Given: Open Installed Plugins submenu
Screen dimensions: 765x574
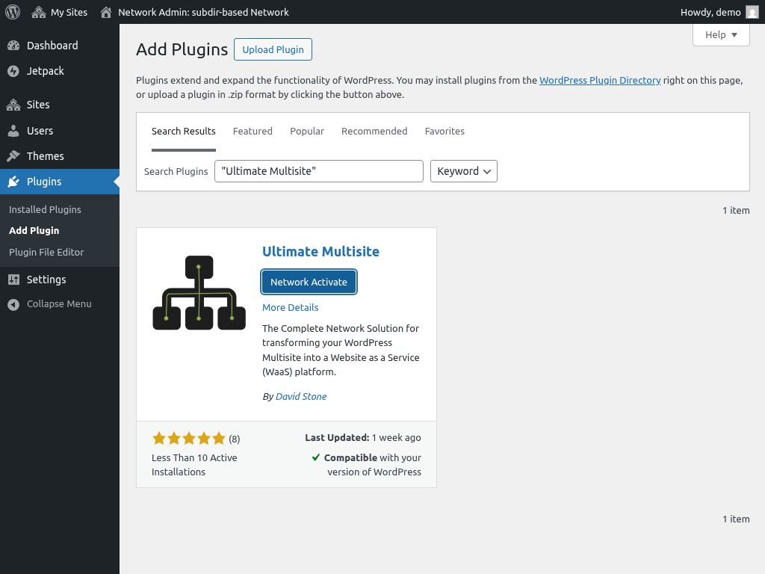Looking at the screenshot, I should (45, 209).
